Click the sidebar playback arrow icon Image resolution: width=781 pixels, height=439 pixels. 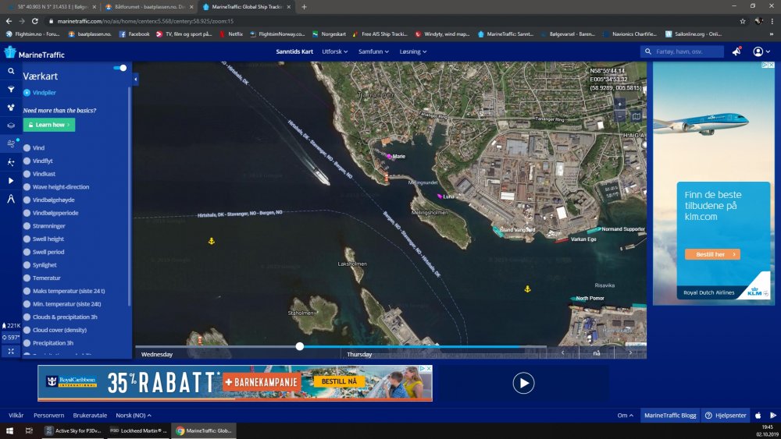tap(10, 180)
